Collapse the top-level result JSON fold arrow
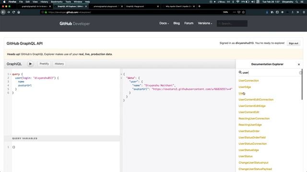Screen dimensions: 307x172 click(121, 75)
